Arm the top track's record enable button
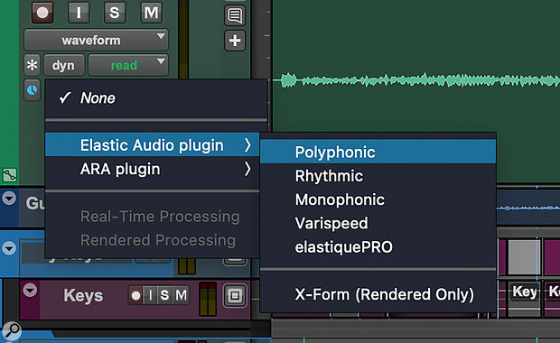 pyautogui.click(x=42, y=13)
